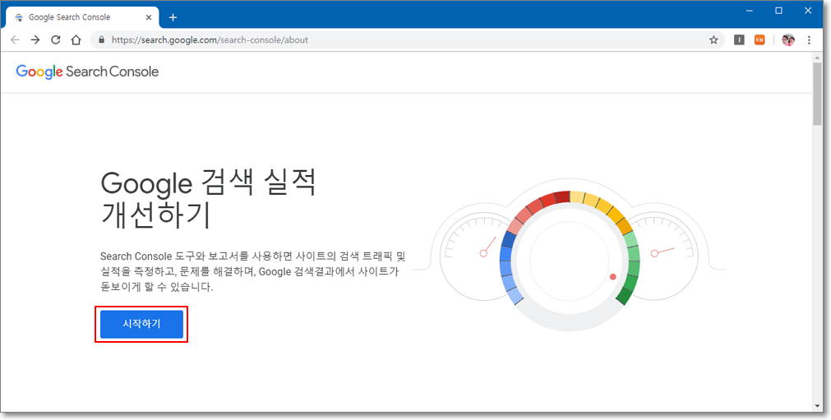Select the Google Search Console browser tab
Viewport: 831px width, 420px height.
coord(81,17)
